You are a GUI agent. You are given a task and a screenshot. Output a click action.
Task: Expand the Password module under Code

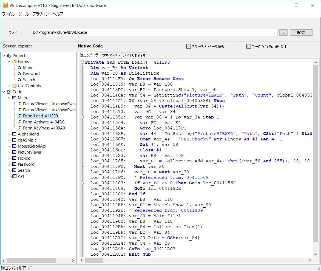click(x=9, y=164)
